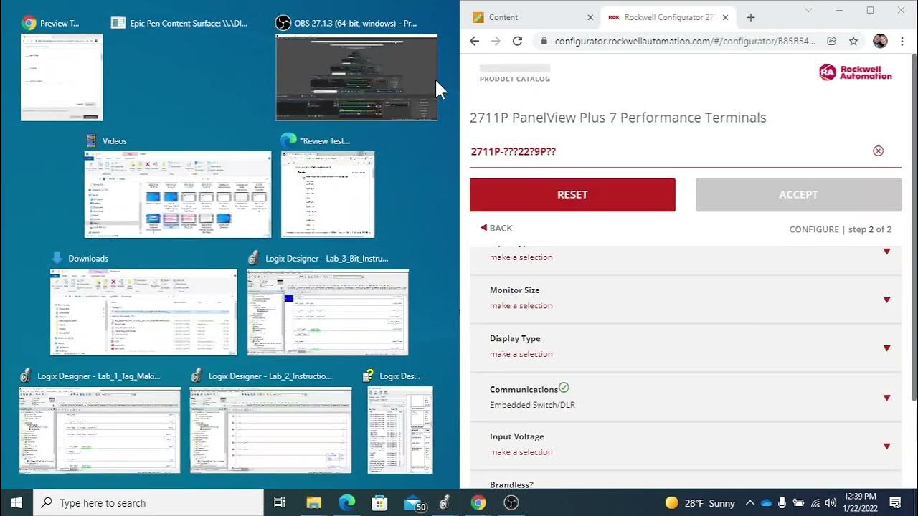Click the Chrome forward arrow
This screenshot has height=516, width=918.
point(496,41)
